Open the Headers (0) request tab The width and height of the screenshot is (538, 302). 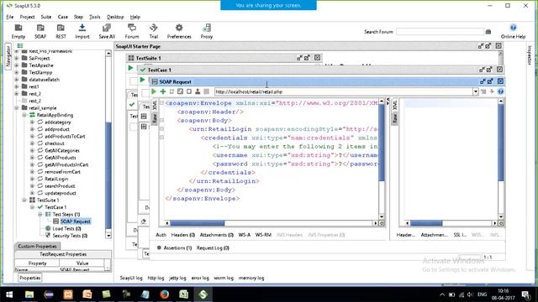(183, 235)
